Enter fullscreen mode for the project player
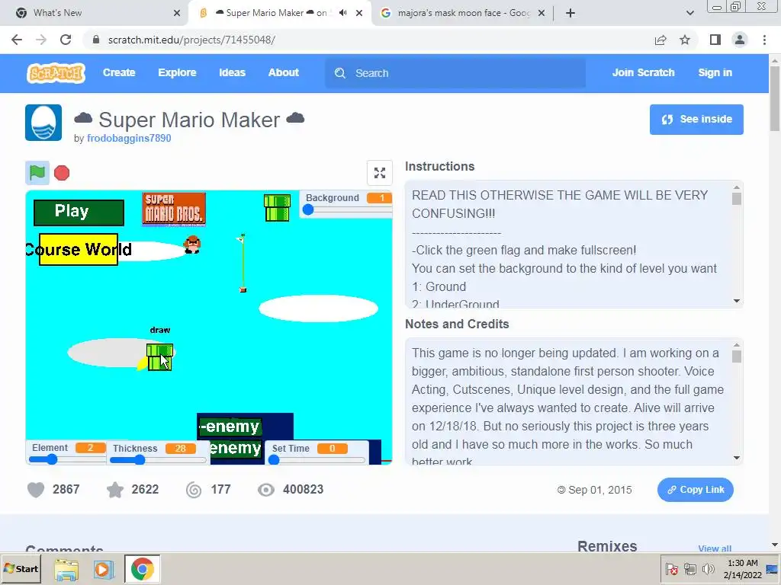781x585 pixels. pyautogui.click(x=380, y=173)
